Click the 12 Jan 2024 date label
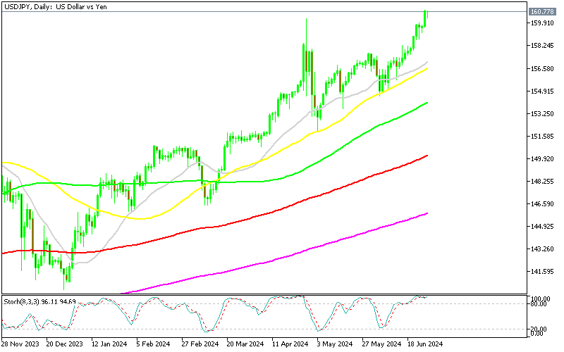Screen dimensions: 564x352 pos(109,344)
